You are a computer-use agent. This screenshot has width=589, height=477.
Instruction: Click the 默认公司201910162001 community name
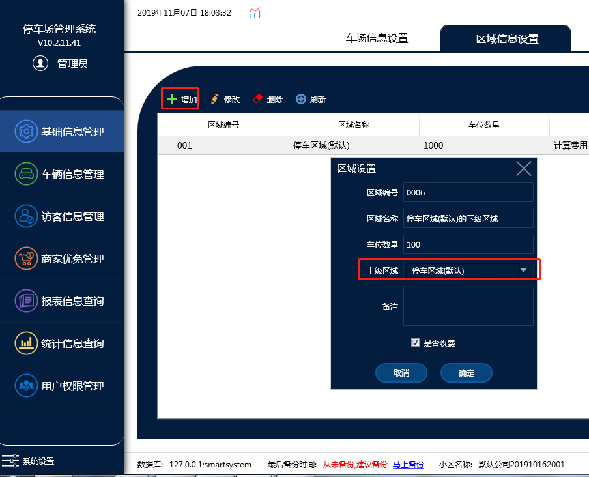click(x=521, y=465)
